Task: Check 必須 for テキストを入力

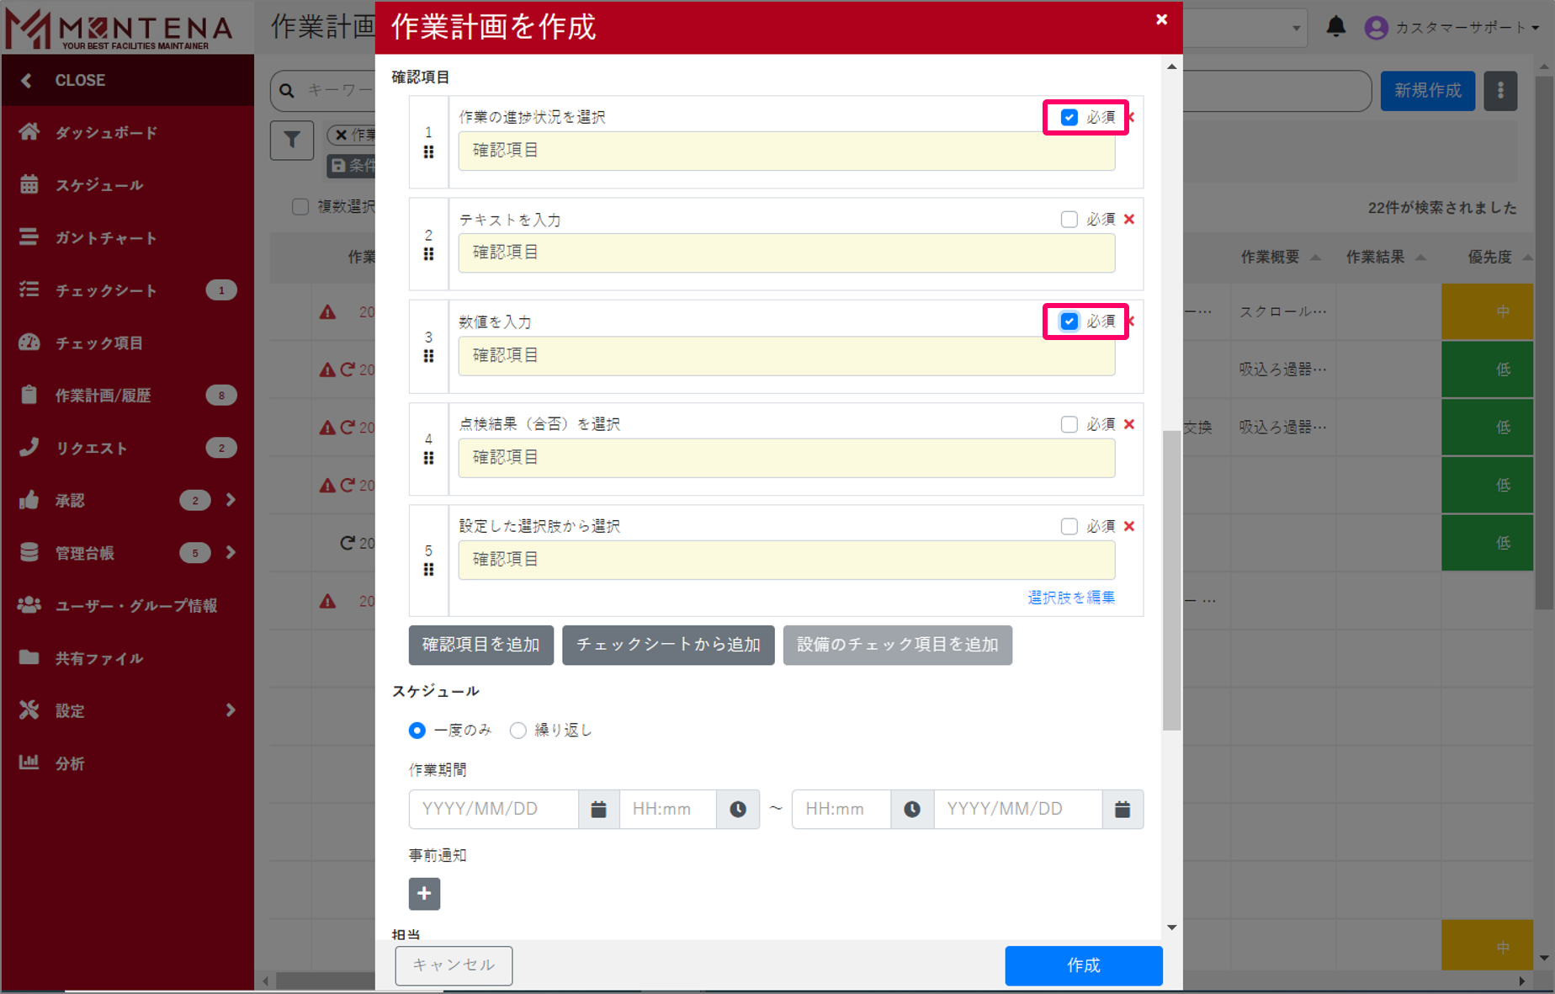Action: coord(1069,220)
